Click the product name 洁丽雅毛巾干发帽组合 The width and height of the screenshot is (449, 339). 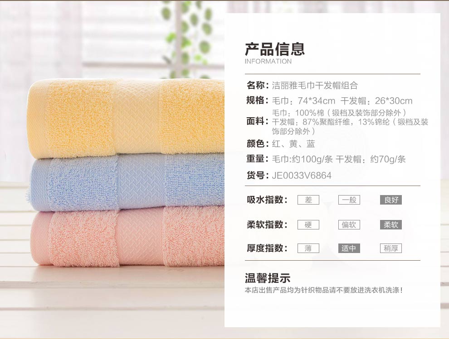click(315, 85)
